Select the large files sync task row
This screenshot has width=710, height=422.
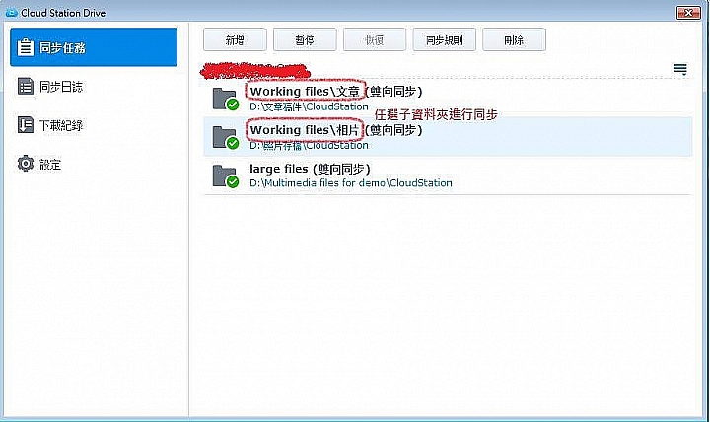[x=448, y=176]
